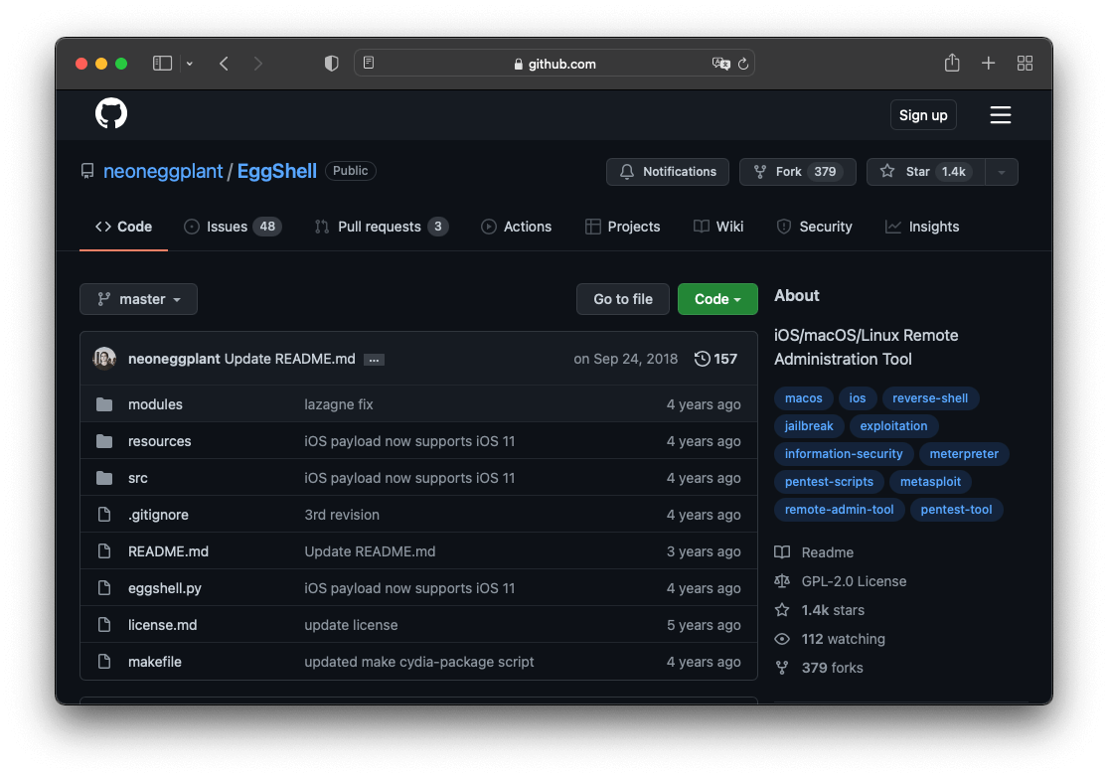Open the sidebar options dropdown arrow
Viewport: 1108px width, 778px height.
coord(190,64)
